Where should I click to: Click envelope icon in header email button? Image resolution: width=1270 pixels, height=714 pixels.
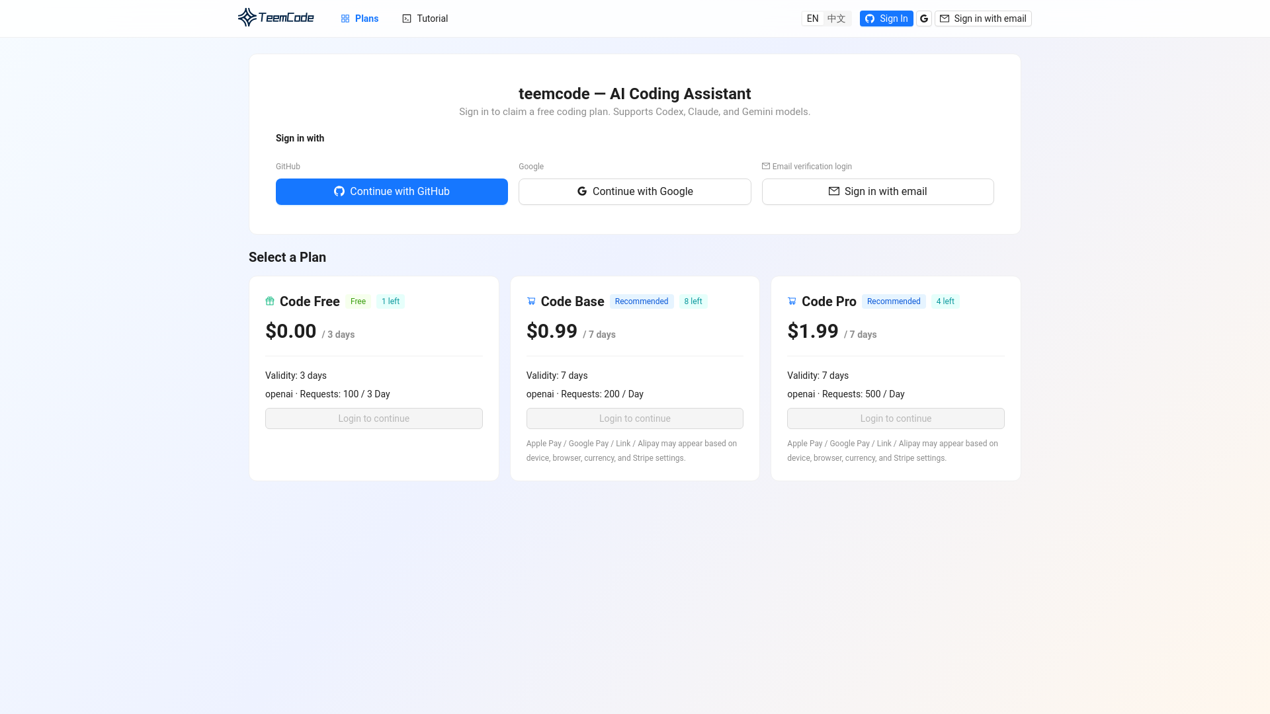pos(945,19)
